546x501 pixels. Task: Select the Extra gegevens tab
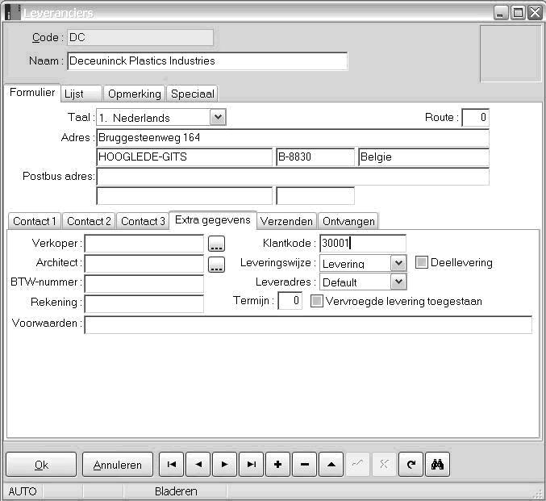click(213, 219)
